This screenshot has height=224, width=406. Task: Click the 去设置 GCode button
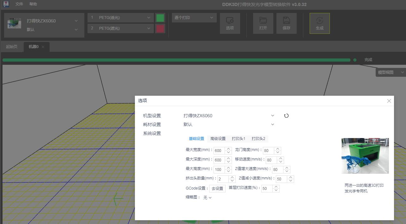coord(217,189)
